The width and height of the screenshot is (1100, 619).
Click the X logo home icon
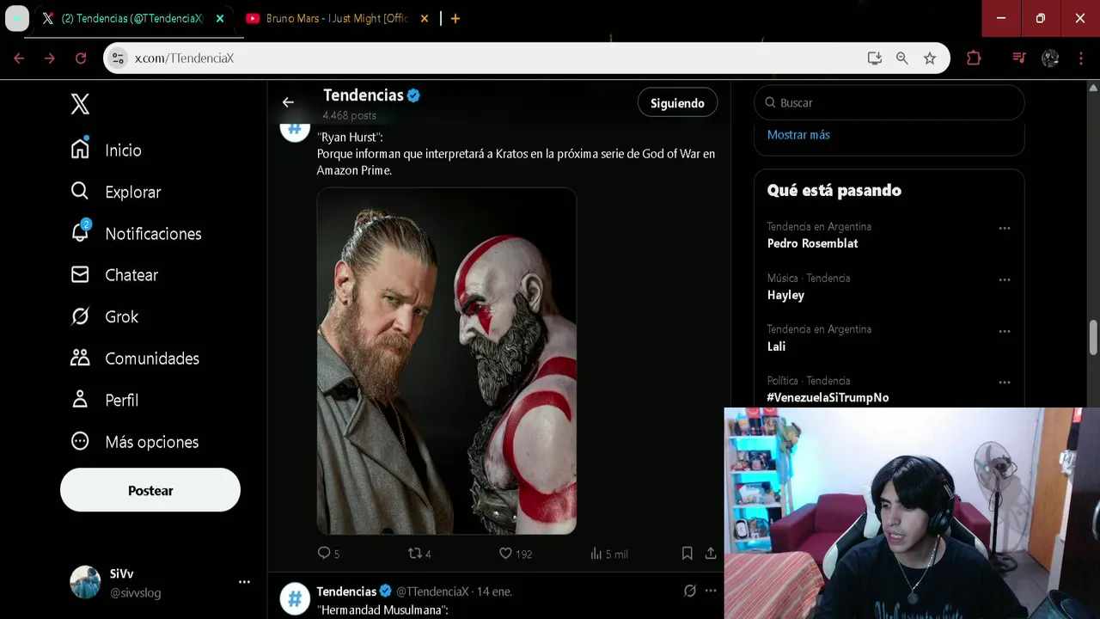80,105
